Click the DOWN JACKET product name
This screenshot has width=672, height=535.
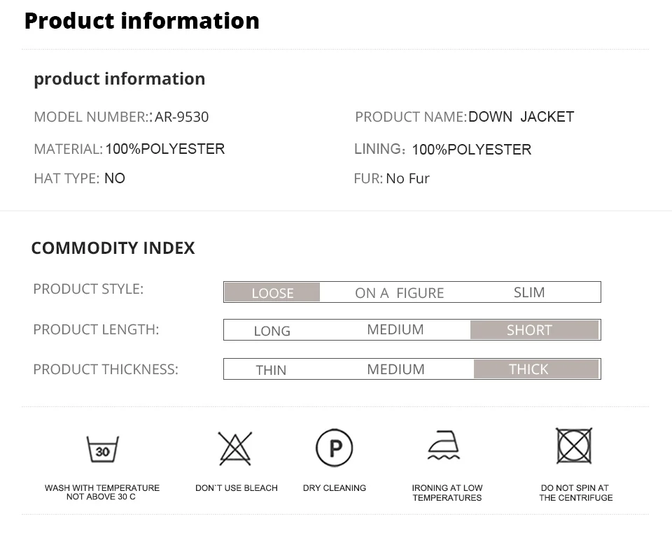pos(521,116)
